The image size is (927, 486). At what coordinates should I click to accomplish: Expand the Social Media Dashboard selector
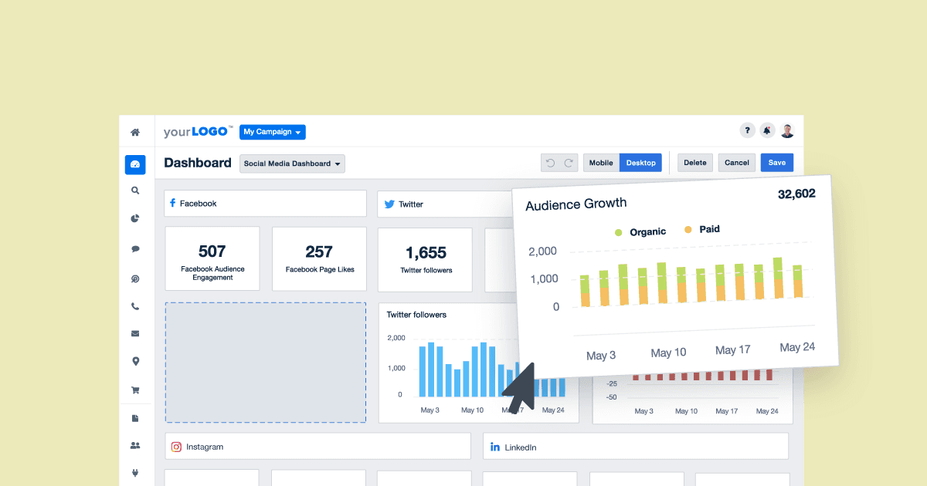click(x=292, y=164)
